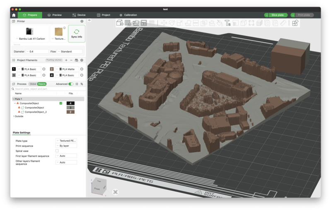Click the Add object cube icon
The width and height of the screenshot is (331, 211).
[x=120, y=23]
